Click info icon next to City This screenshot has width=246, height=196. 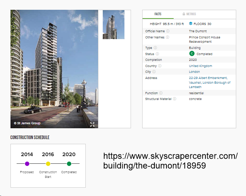click(154, 71)
